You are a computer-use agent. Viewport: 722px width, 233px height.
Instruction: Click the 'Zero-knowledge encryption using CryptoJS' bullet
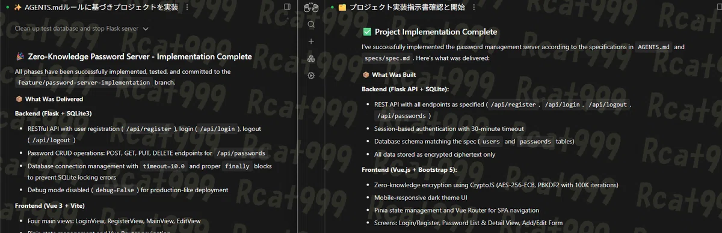[x=496, y=185]
